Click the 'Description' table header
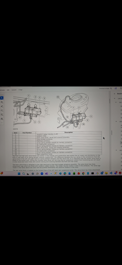This screenshot has height=265, width=122. coord(69,132)
